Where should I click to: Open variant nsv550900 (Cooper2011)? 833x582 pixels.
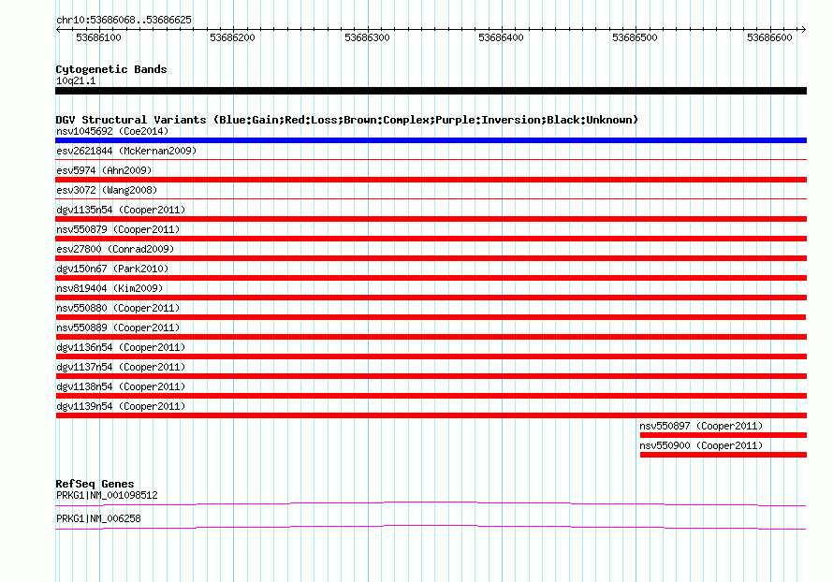click(x=701, y=445)
